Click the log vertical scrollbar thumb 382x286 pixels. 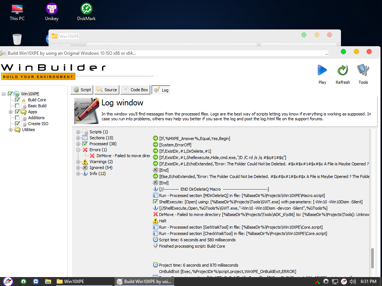pos(372,258)
